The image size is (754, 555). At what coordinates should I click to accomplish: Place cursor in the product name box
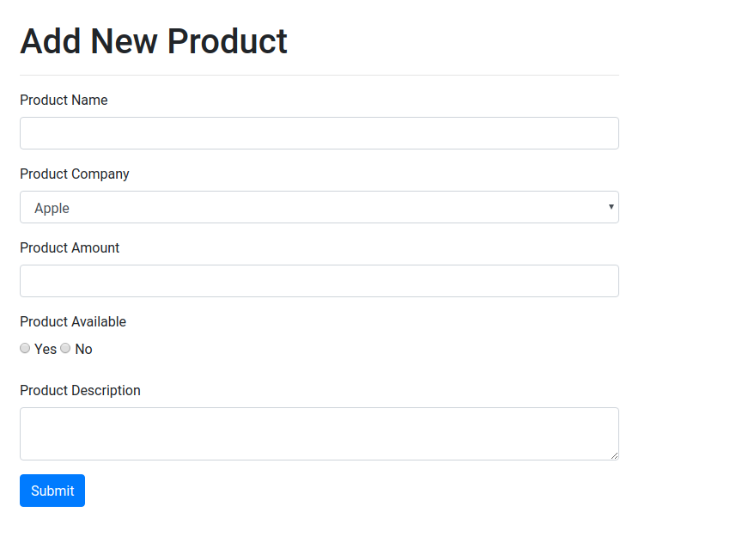319,133
